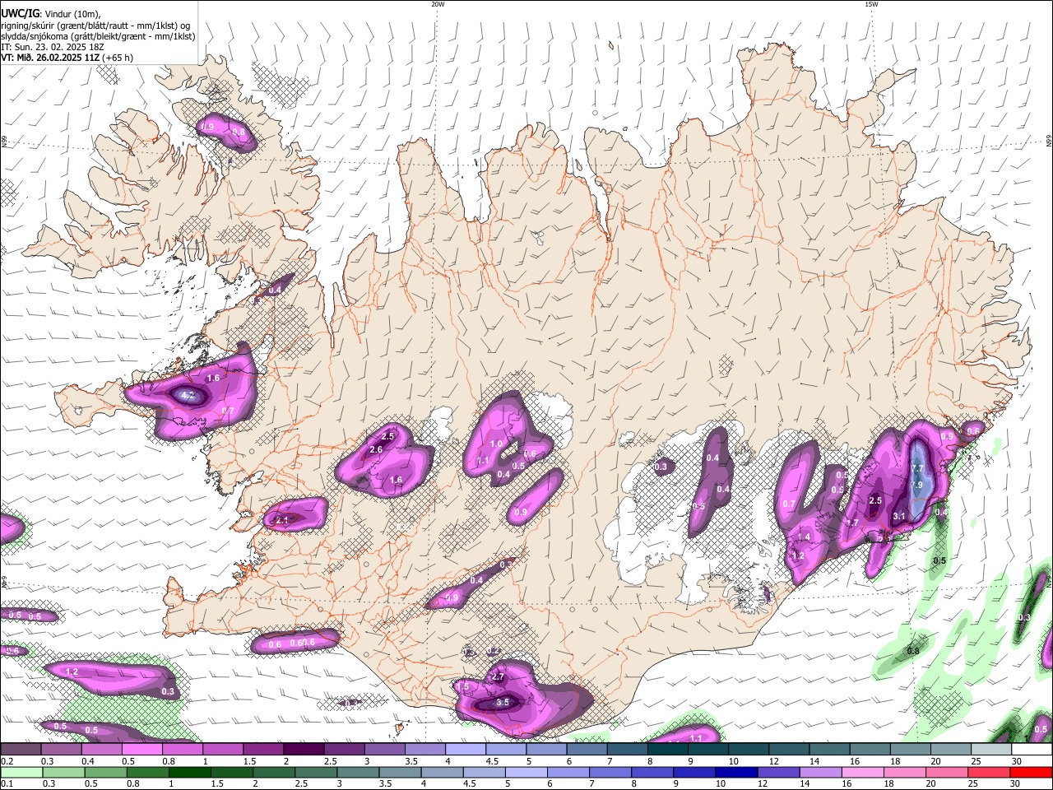Image resolution: width=1053 pixels, height=790 pixels.
Task: Select the deep blue bottom swatch between 10 and 12
Action: 736,772
